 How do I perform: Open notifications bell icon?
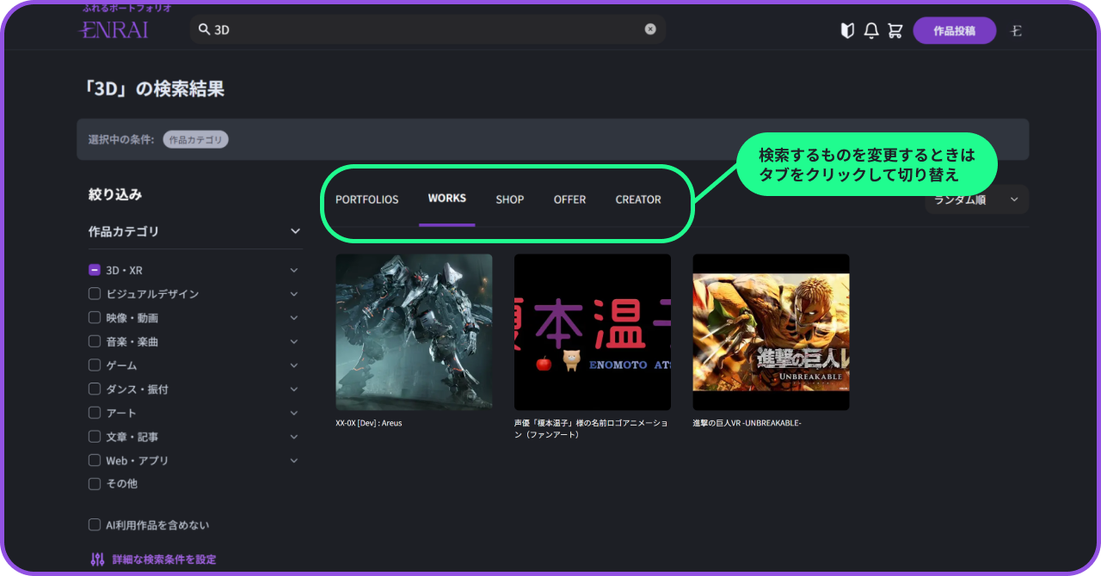(x=871, y=31)
